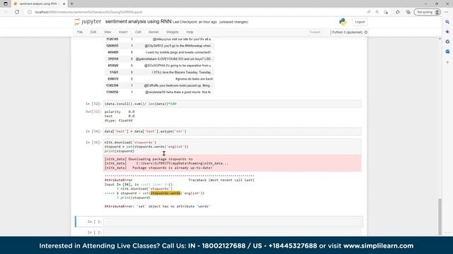The height and width of the screenshot is (254, 453).
Task: Rename notebook via the title text
Action: (138, 22)
